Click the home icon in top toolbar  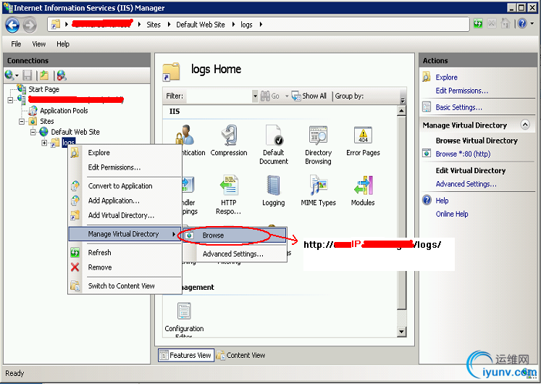pos(506,24)
